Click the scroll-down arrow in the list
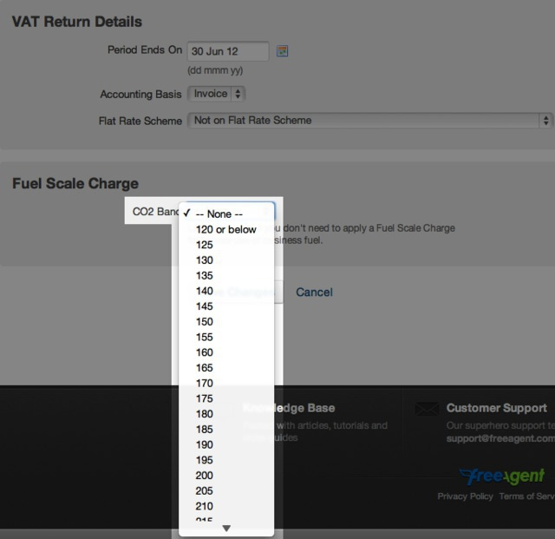Screen dimensions: 555x539 coord(226,528)
